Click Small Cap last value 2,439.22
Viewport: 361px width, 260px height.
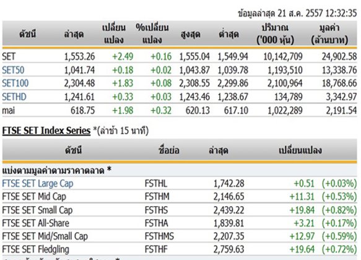[229, 210]
